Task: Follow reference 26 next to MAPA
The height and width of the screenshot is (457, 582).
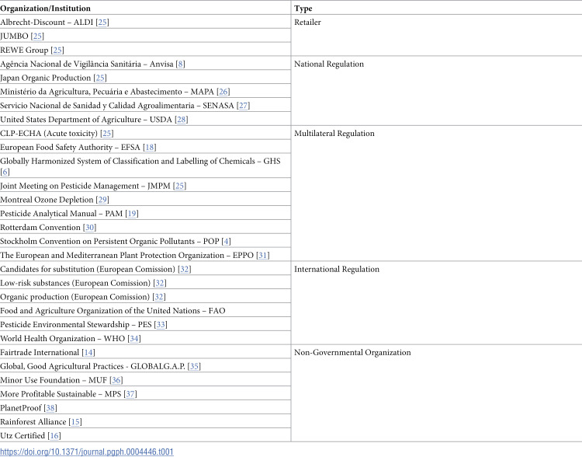Action: (223, 92)
